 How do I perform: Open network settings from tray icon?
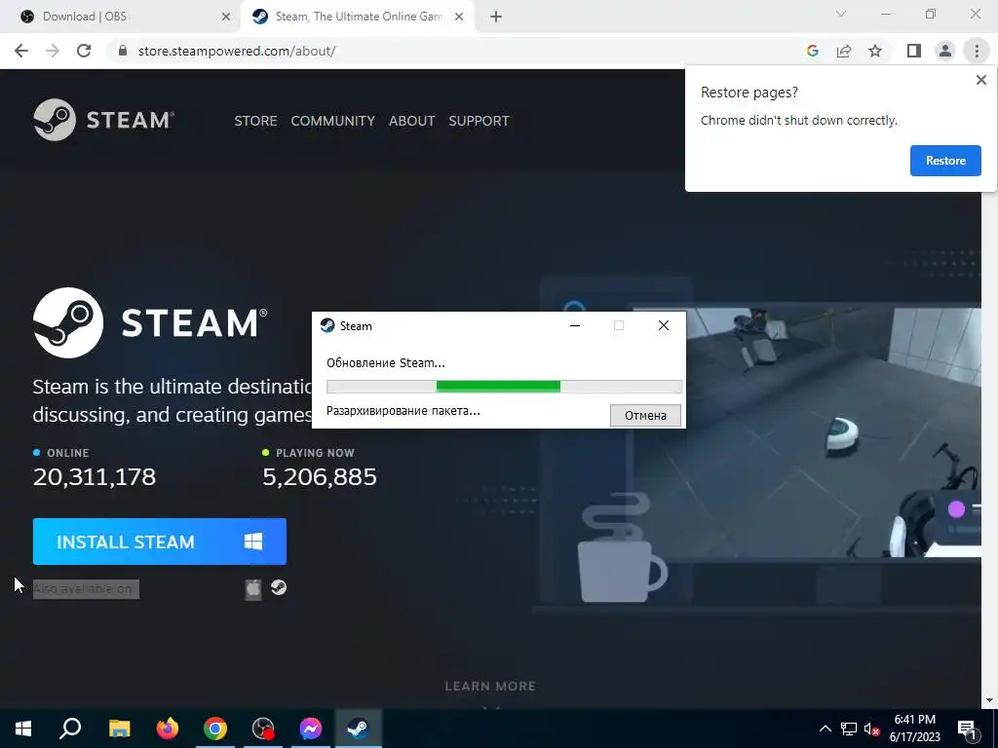click(849, 729)
